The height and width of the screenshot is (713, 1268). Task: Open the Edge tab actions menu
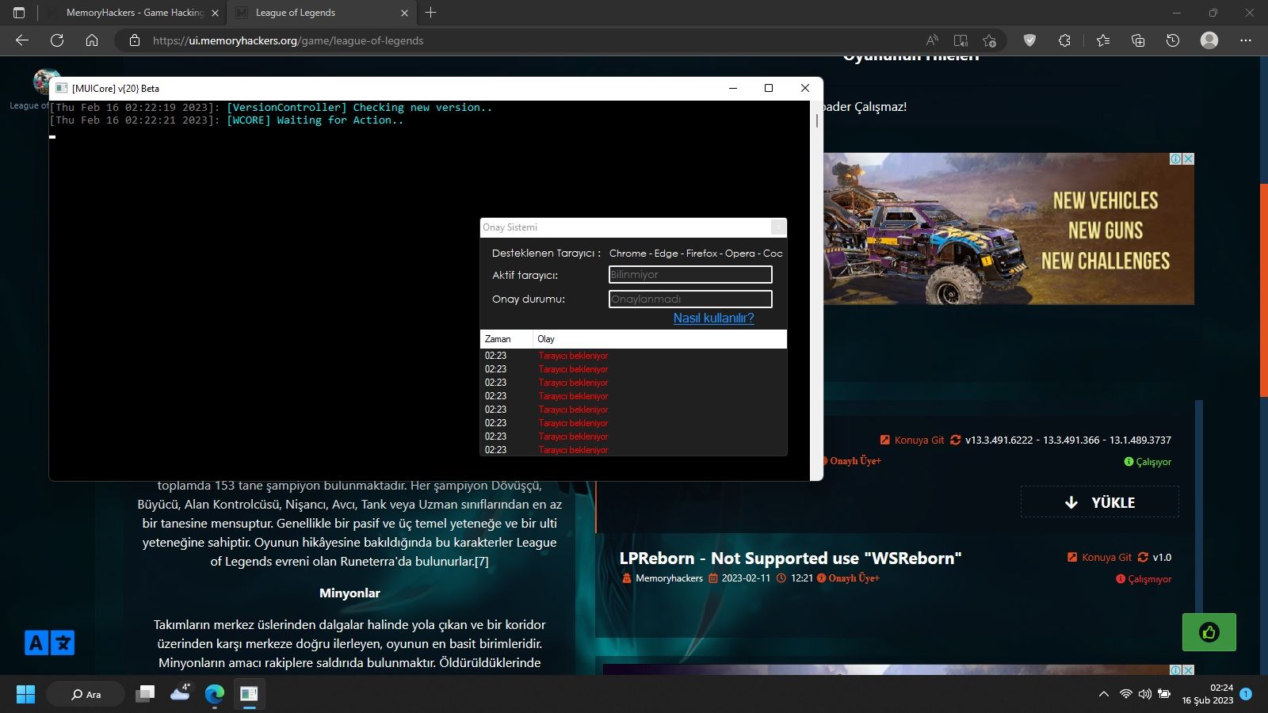pyautogui.click(x=19, y=13)
